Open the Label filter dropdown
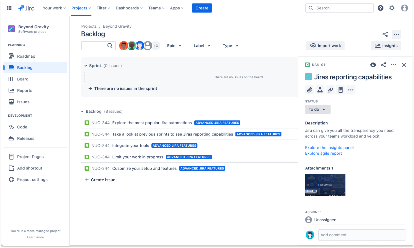414x248 pixels. [202, 46]
